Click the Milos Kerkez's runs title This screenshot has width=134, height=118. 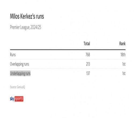tap(27, 16)
